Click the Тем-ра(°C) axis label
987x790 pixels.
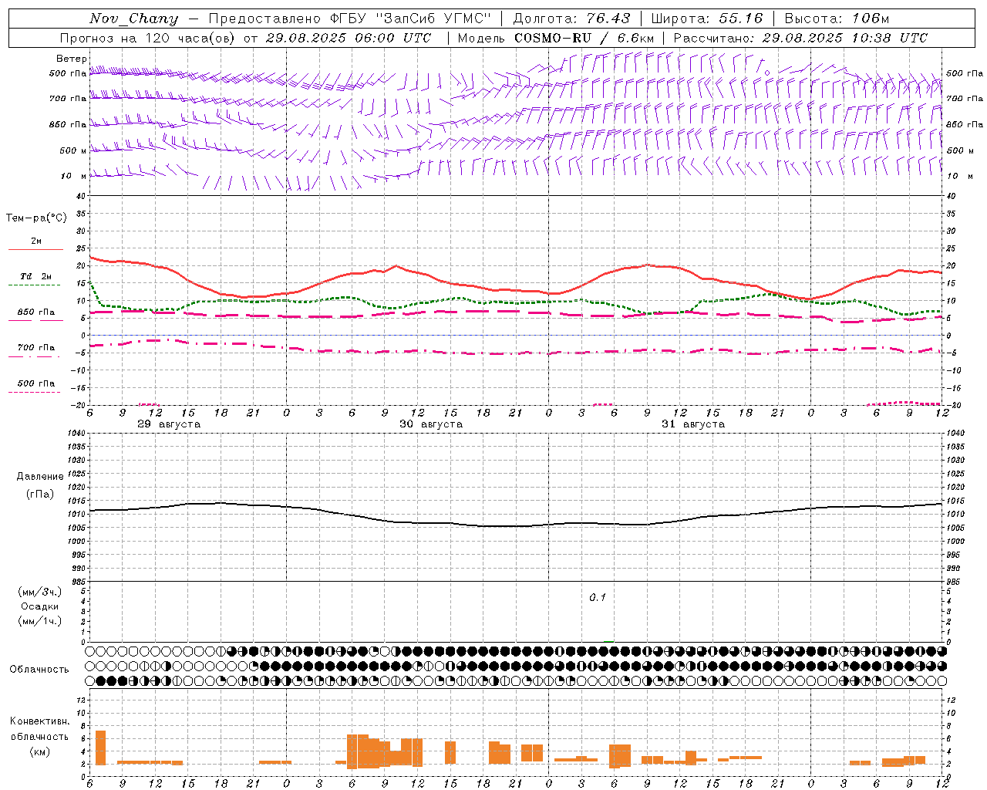click(x=36, y=218)
